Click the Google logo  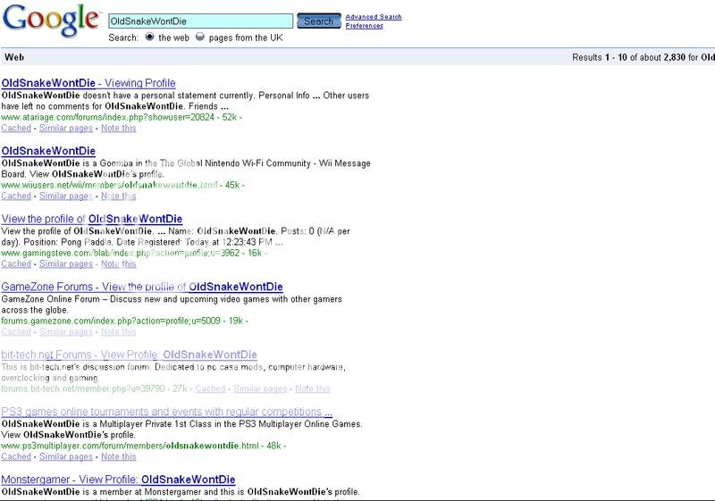pyautogui.click(x=50, y=21)
